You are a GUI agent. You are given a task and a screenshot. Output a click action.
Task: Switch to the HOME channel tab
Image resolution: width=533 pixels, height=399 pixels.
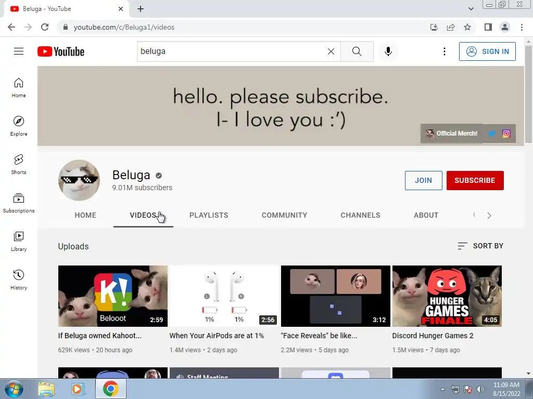tap(85, 215)
